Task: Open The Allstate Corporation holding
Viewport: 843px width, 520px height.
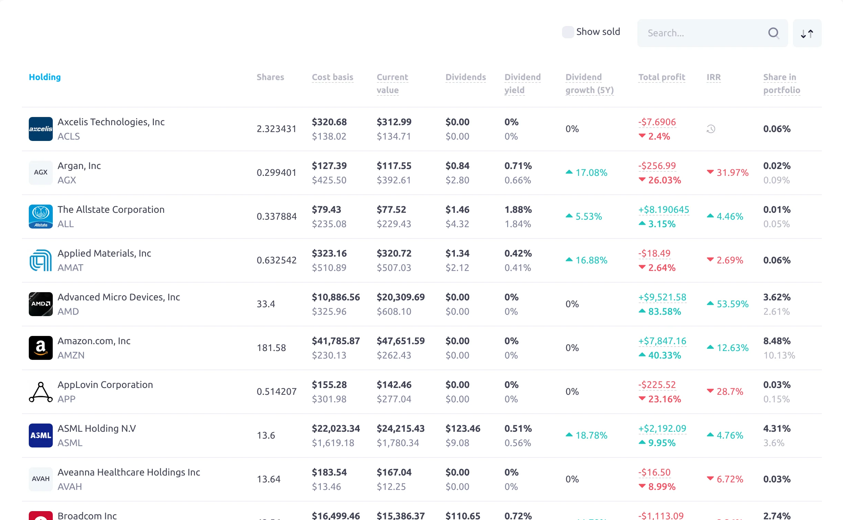Action: pyautogui.click(x=111, y=209)
